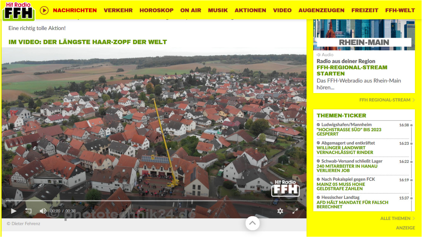The image size is (422, 237).
Task: Rewind the video 10 seconds
Action: [x=28, y=211]
